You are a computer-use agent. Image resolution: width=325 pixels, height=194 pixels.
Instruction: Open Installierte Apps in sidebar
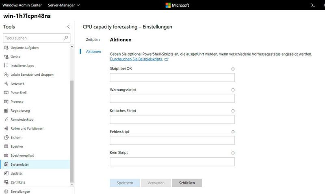35,66
